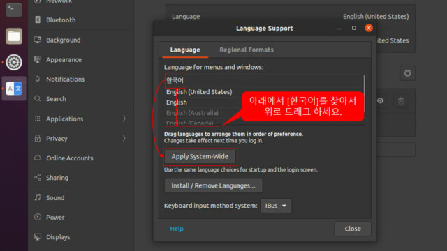Open the Files dock icon
The image size is (447, 251).
coord(14,36)
